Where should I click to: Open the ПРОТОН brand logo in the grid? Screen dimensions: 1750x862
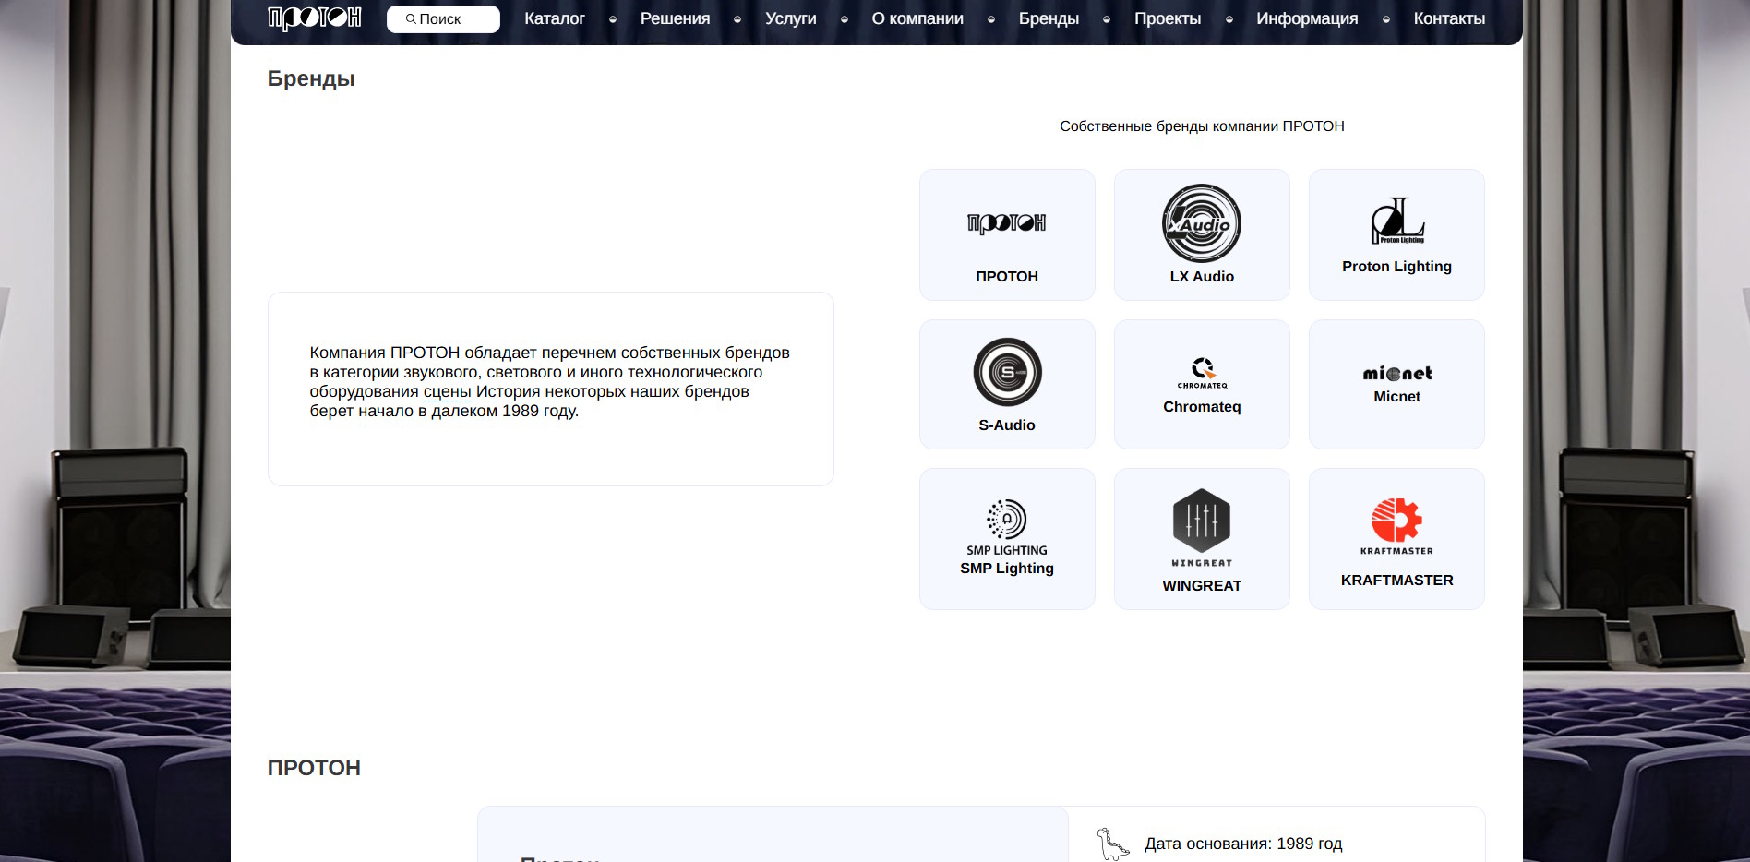point(1007,222)
